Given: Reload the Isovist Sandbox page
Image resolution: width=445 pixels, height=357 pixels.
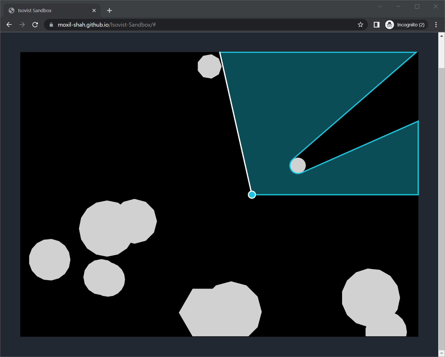Looking at the screenshot, I should coord(35,25).
